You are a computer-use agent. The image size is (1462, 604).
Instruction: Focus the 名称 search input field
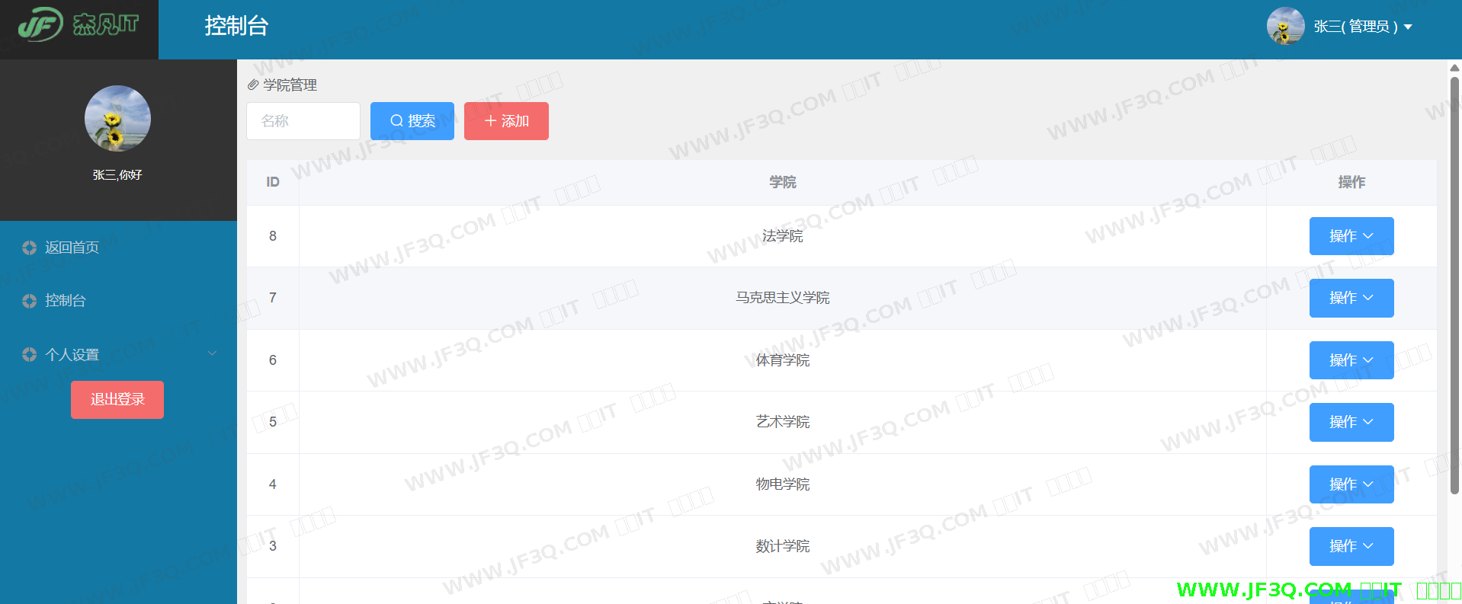point(303,121)
